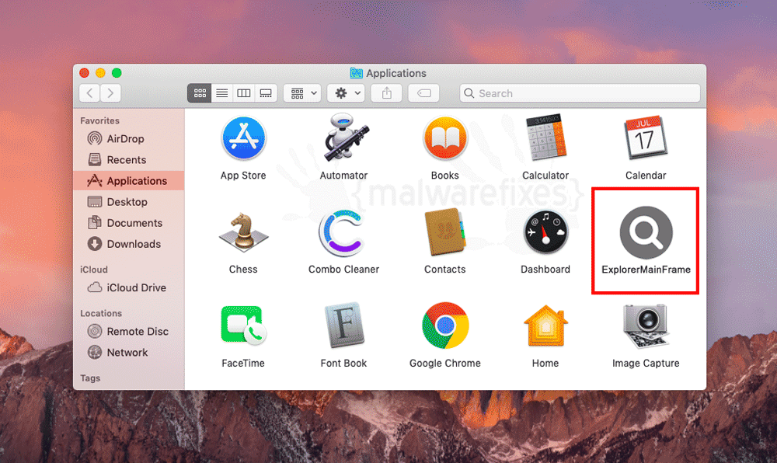Switch to list view
The image size is (777, 463).
222,93
